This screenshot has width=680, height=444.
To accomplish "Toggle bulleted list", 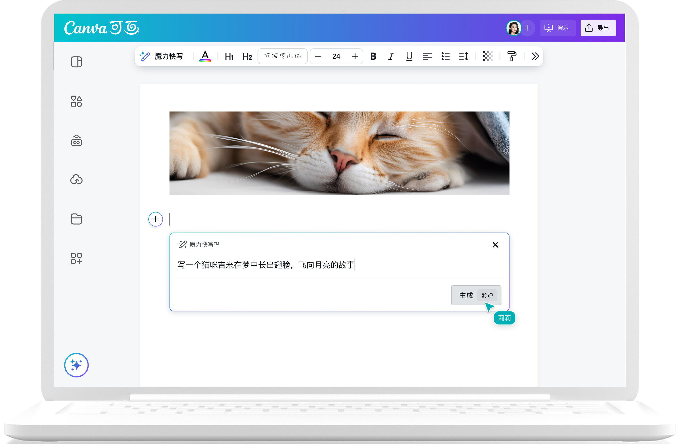I will pos(445,56).
